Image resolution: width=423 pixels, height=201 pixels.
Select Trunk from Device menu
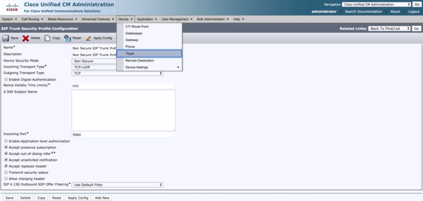[x=150, y=54]
